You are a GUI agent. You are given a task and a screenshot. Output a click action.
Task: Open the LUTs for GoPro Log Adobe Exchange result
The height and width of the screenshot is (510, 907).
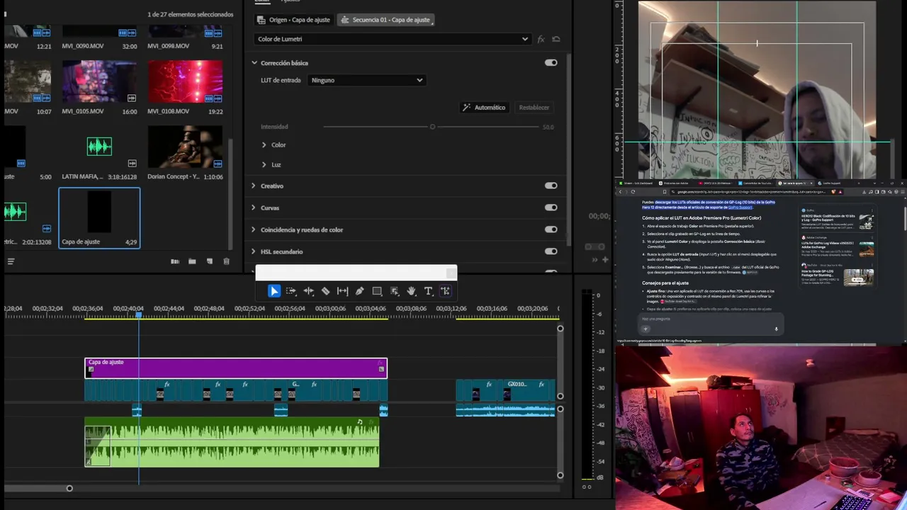pos(826,246)
